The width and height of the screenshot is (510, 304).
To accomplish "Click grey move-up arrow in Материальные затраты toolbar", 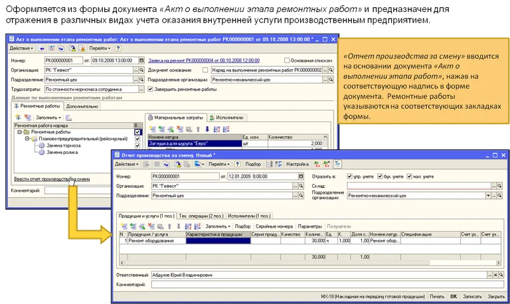I will (x=198, y=129).
